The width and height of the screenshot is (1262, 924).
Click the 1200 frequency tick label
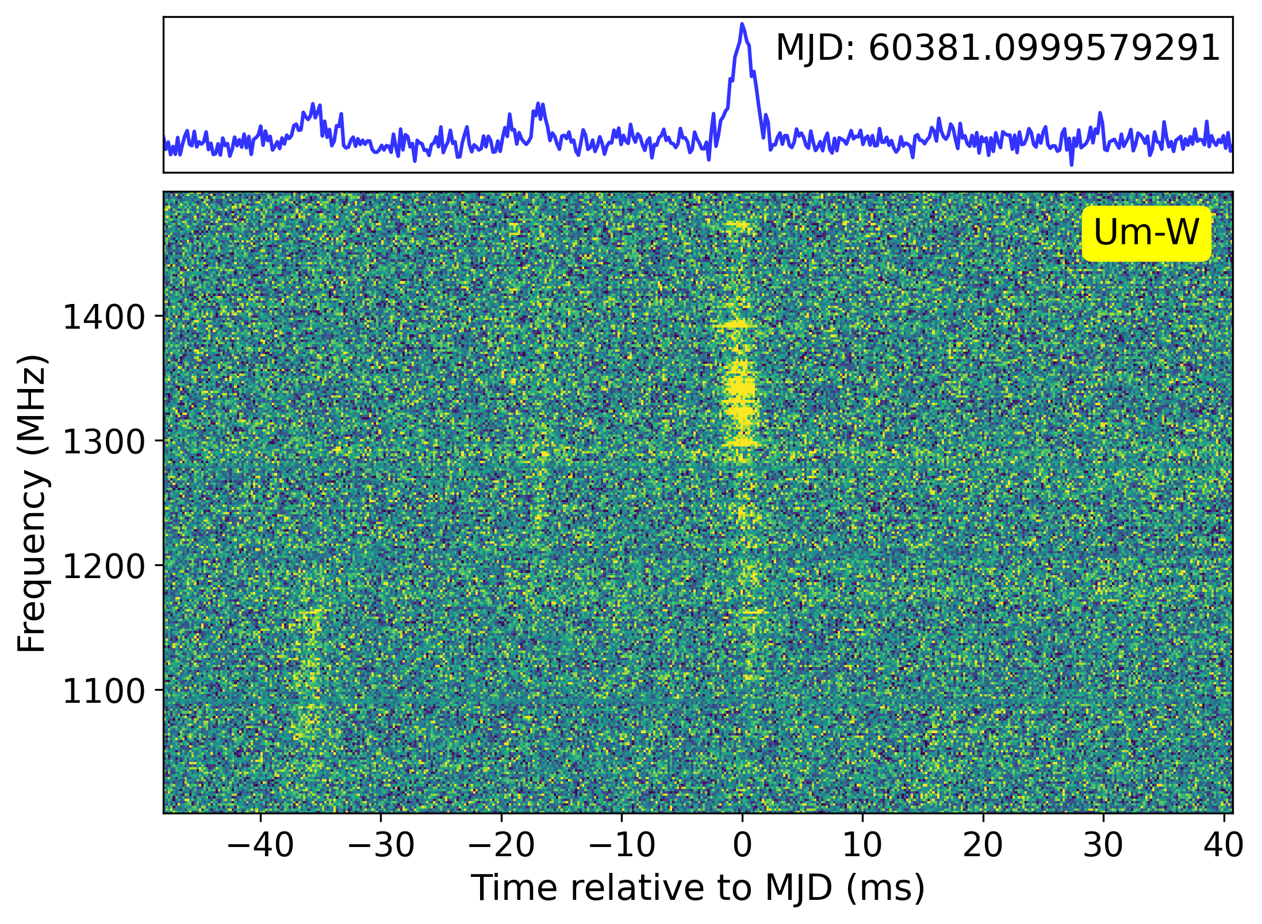(104, 567)
